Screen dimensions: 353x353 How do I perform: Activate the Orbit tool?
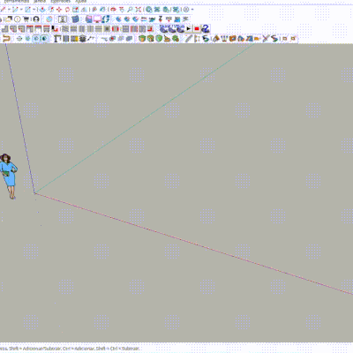coord(113,10)
